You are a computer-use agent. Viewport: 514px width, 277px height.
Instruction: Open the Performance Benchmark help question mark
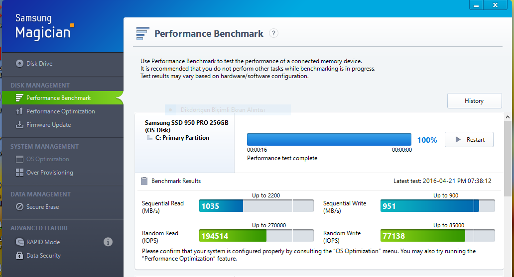click(x=274, y=33)
